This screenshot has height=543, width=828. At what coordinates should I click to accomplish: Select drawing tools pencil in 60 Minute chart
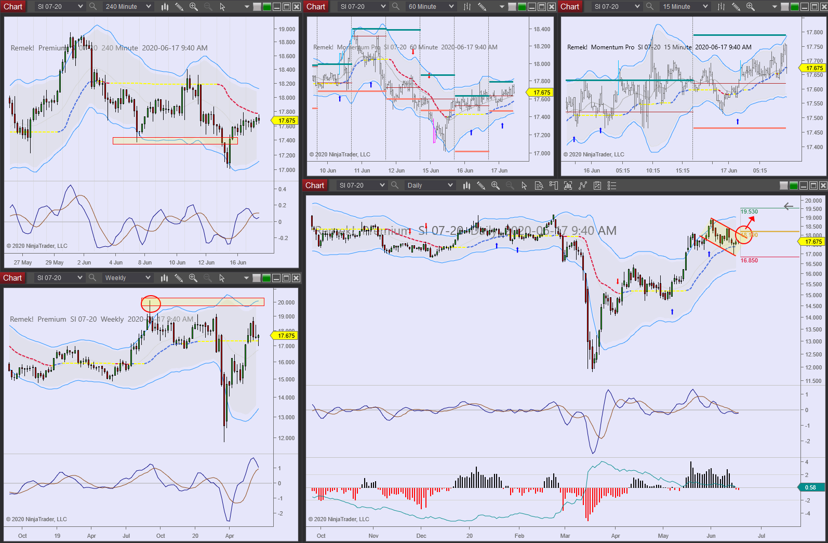(x=482, y=7)
